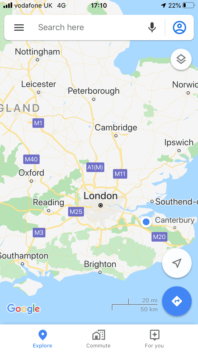Screen dimensions: 198x353
Task: Select the Cambridge city label
Action: (116, 128)
